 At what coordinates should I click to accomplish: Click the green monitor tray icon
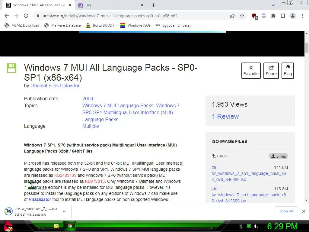pos(249,226)
